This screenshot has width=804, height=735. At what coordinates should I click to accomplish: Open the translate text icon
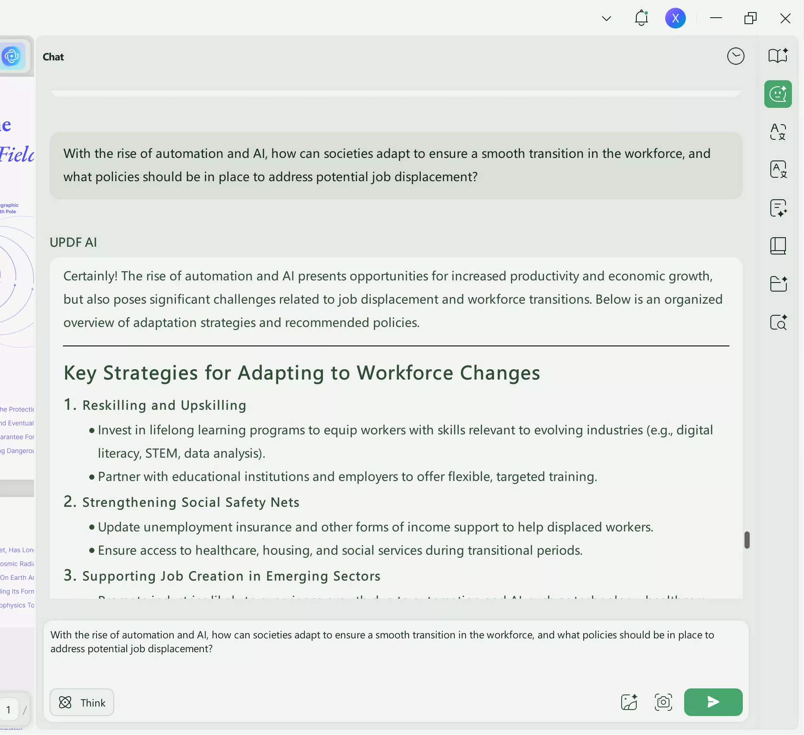[778, 132]
